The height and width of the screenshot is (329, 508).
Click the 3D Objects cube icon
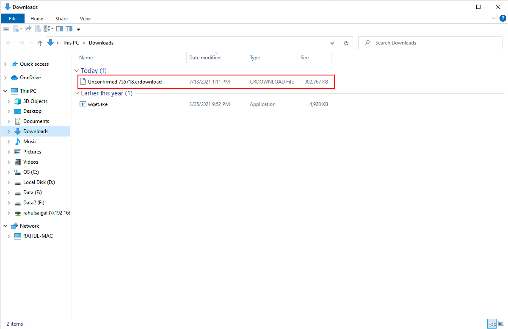coord(18,101)
